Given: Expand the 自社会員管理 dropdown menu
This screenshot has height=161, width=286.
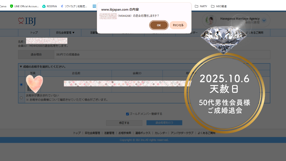Looking at the screenshot, I should [65, 33].
